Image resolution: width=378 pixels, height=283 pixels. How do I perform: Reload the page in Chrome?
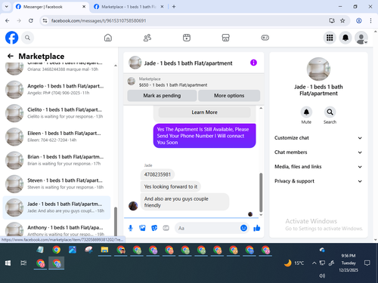(31, 20)
